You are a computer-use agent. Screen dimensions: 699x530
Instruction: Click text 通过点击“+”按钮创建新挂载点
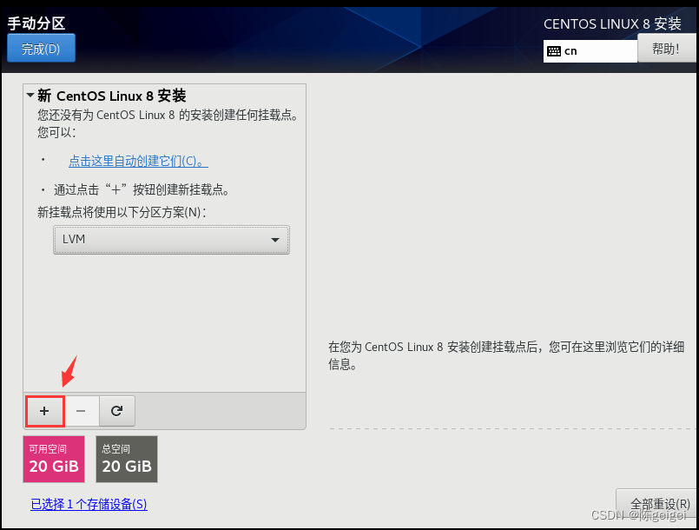(142, 189)
